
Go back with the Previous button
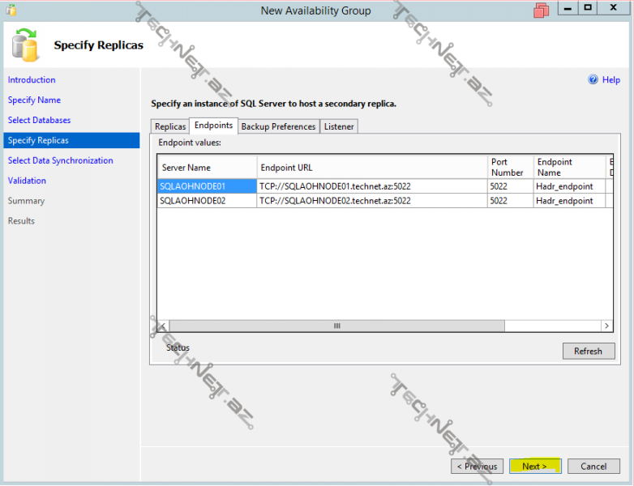coord(477,467)
